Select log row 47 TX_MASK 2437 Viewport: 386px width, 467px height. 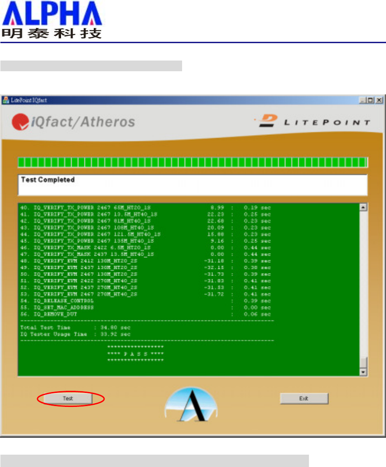pyautogui.click(x=145, y=254)
